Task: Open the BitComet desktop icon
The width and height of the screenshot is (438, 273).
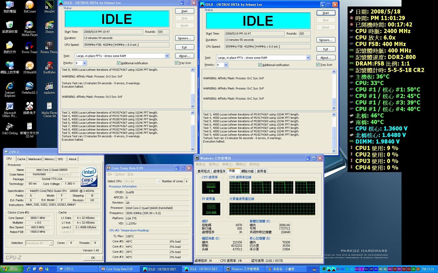Action: coord(29,7)
